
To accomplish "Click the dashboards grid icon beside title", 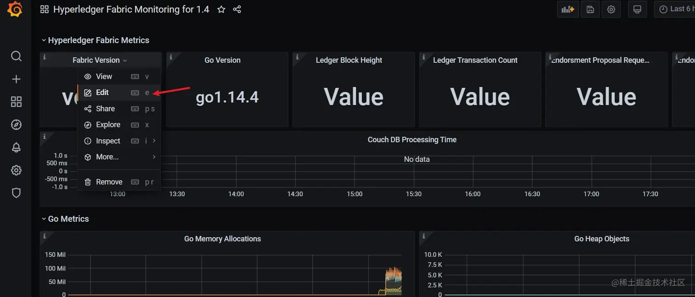I will 45,9.
